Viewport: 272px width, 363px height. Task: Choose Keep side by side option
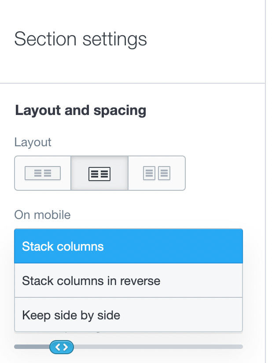(129, 315)
